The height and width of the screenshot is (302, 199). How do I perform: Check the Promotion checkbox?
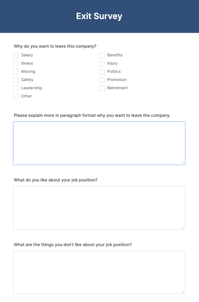[102, 80]
